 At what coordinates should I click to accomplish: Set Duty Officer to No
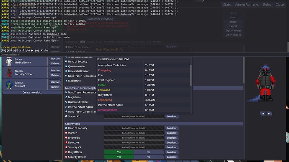point(149,152)
